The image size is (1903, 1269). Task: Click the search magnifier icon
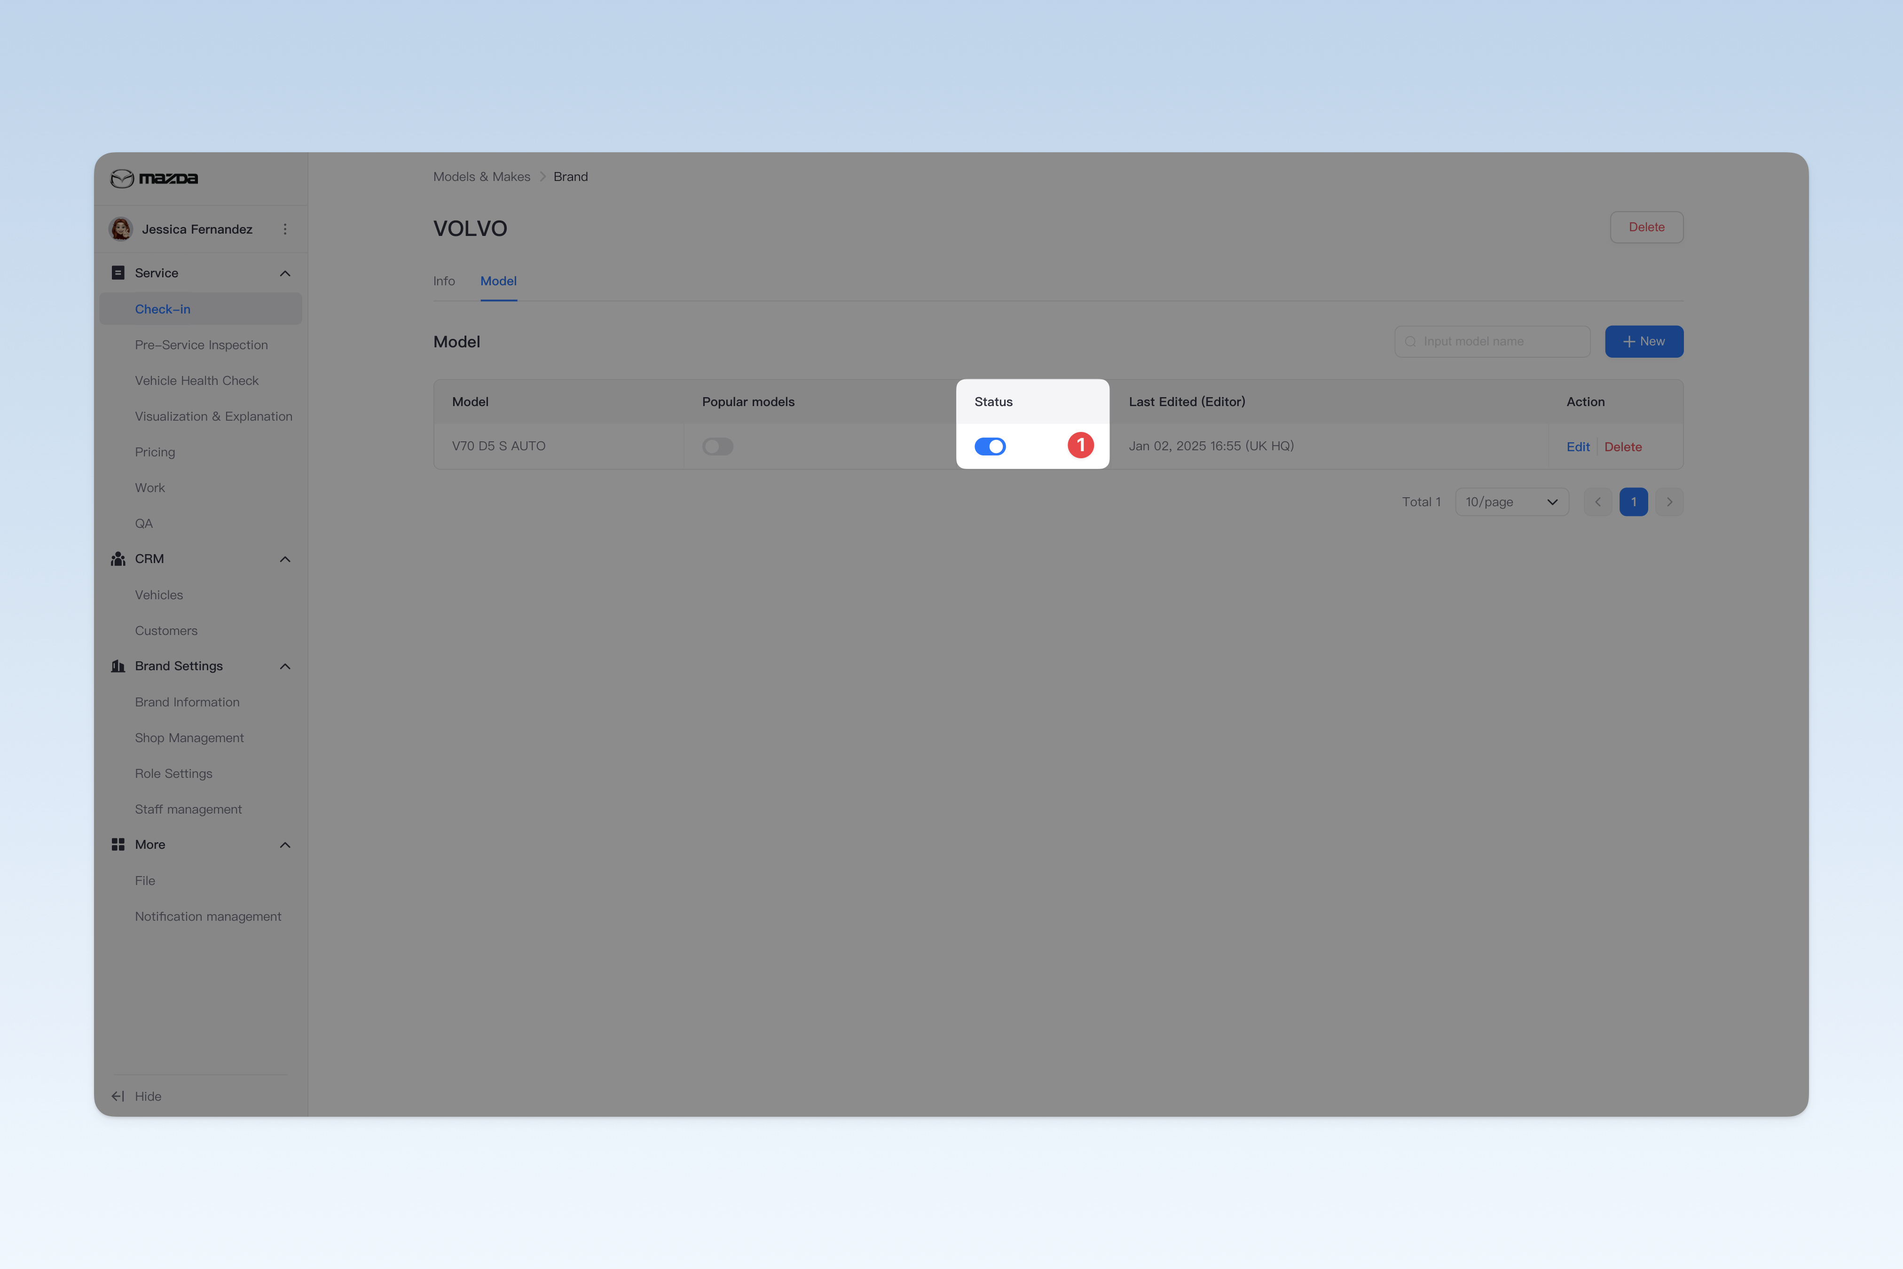[1411, 342]
